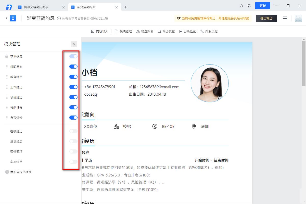Viewport: 306px width, 204px height.
Task: Enable the 培训经历 module switch
Action: [x=73, y=141]
